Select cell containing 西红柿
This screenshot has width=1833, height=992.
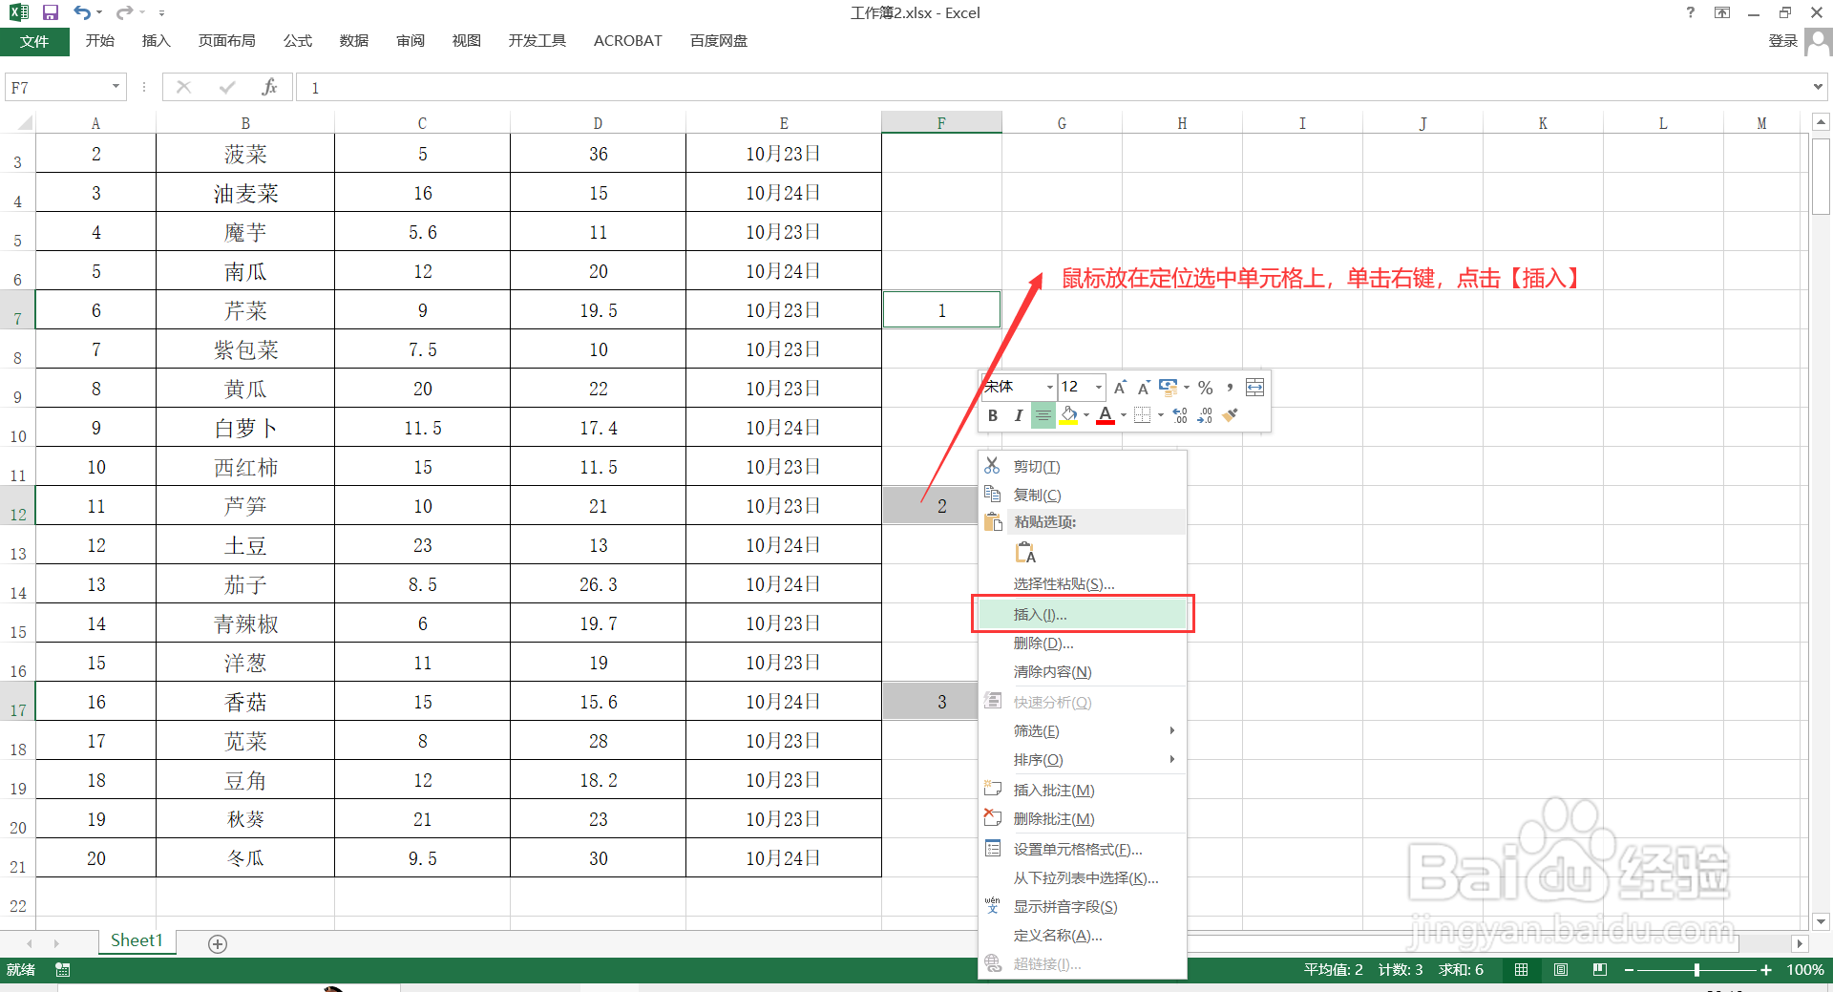(x=245, y=467)
